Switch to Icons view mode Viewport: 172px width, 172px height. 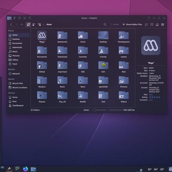coord(28,25)
